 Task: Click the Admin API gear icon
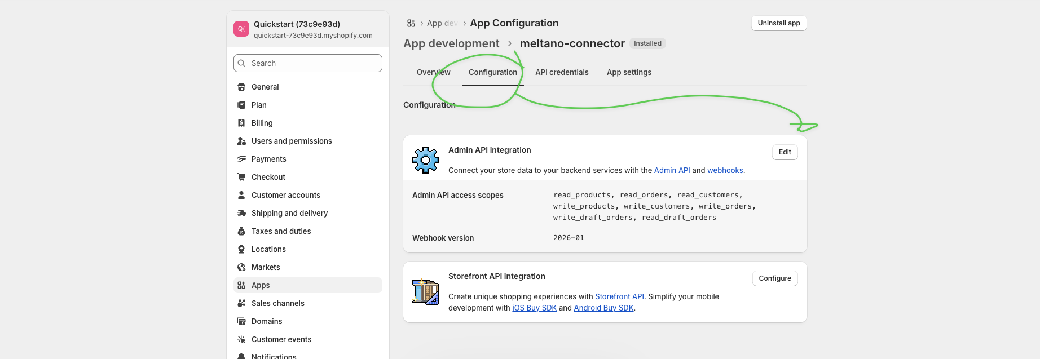pyautogui.click(x=426, y=160)
